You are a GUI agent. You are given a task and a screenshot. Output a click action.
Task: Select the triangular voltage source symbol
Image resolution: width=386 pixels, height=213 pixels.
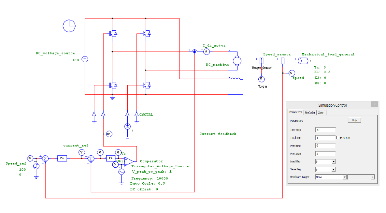122,172
